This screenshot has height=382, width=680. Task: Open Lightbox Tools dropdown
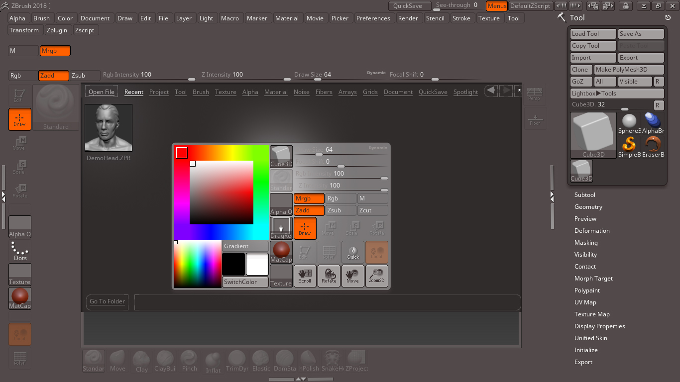pyautogui.click(x=617, y=94)
